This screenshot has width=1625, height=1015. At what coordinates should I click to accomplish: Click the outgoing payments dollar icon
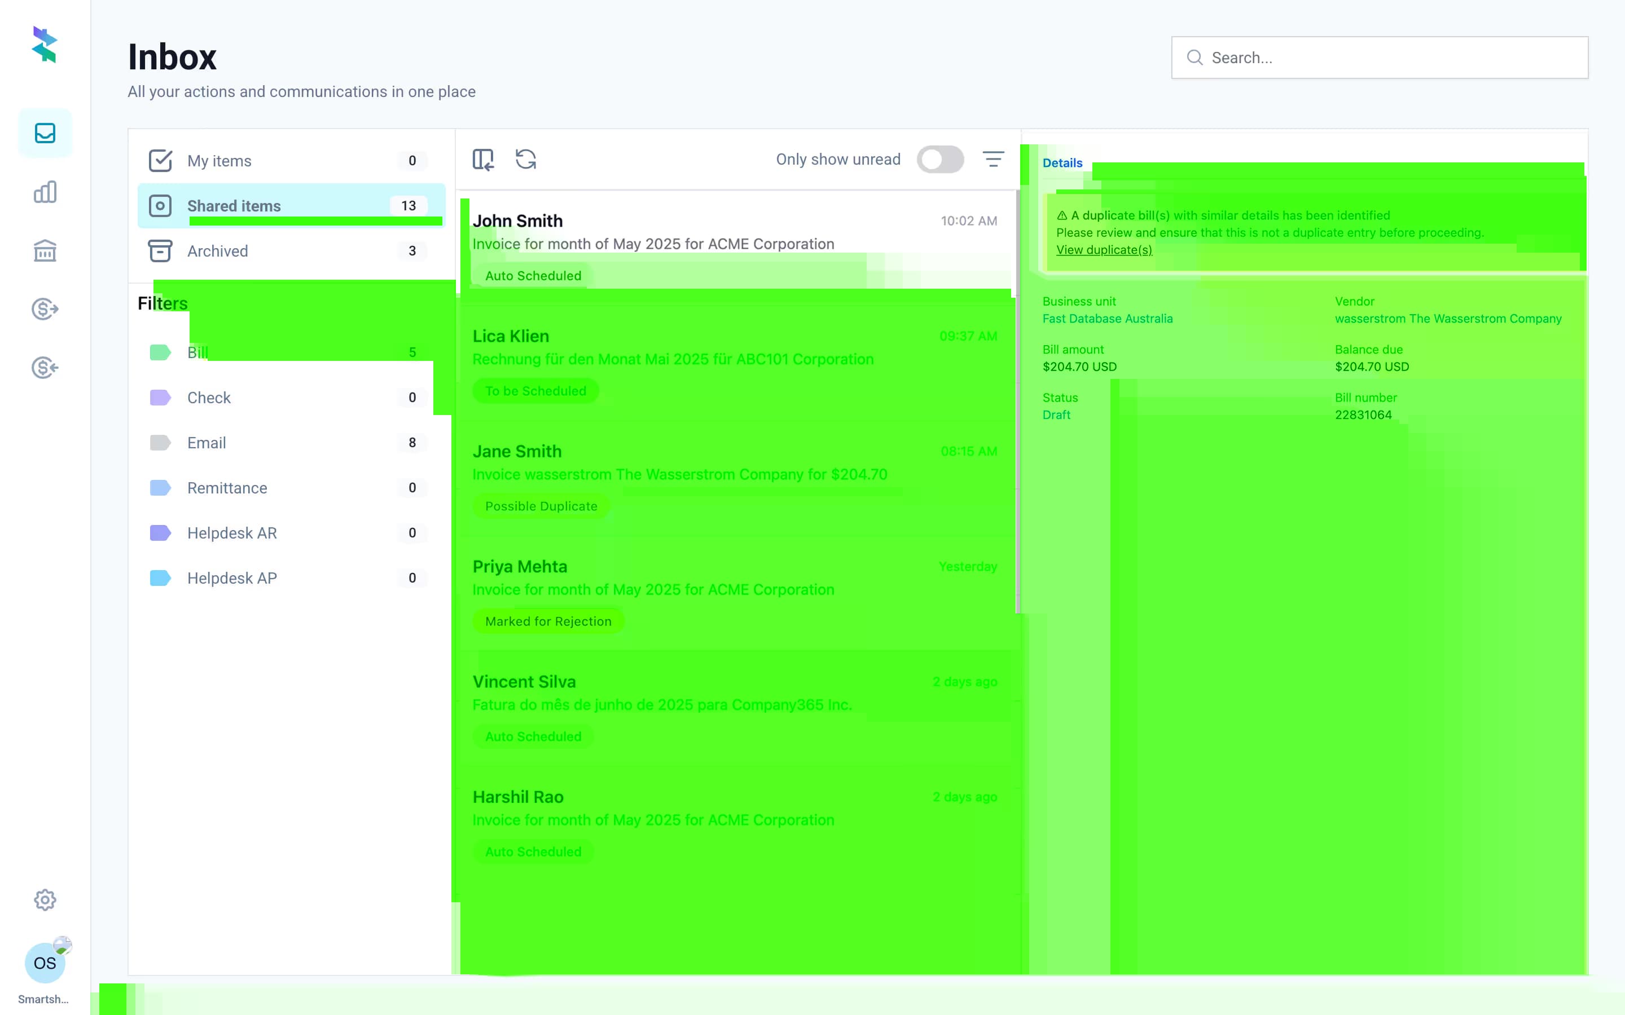(45, 309)
